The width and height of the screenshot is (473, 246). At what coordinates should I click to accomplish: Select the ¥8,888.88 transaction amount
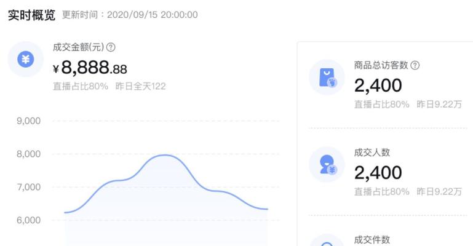click(90, 67)
